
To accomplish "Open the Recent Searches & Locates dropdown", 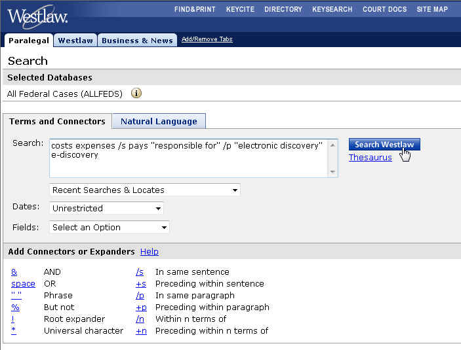I will pos(145,190).
